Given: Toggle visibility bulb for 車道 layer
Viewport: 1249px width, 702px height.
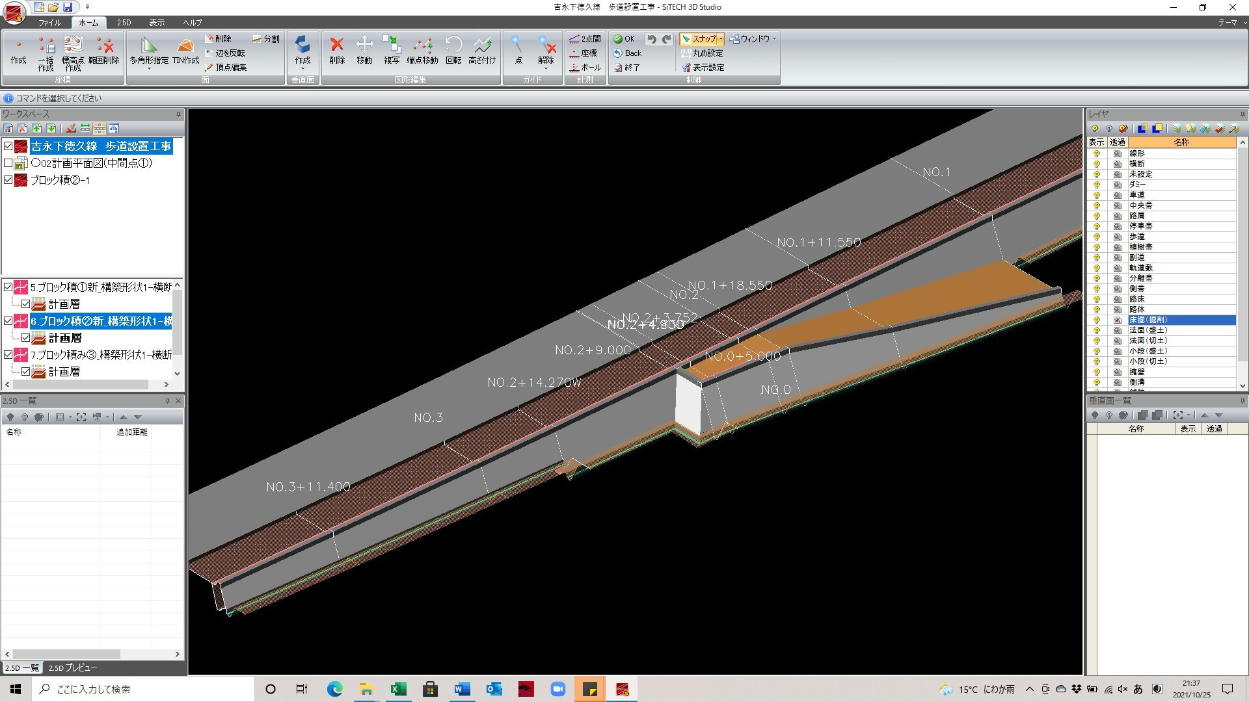Looking at the screenshot, I should pos(1097,195).
